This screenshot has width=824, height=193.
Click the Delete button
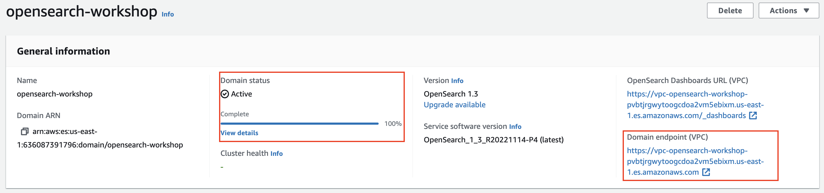pyautogui.click(x=730, y=10)
